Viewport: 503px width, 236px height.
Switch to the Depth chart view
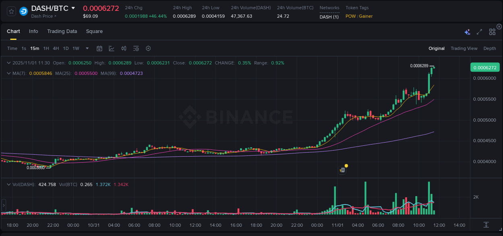tap(490, 48)
